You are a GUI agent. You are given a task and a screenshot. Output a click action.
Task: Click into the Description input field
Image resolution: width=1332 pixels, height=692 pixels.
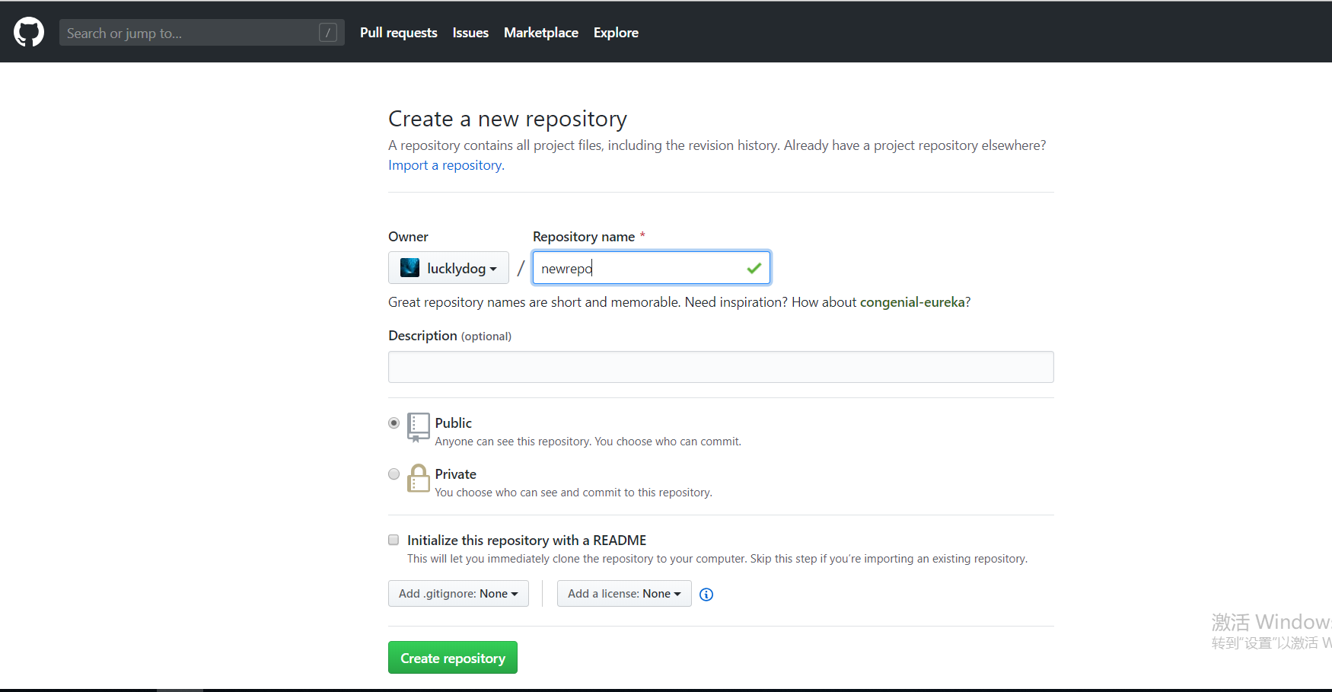pyautogui.click(x=721, y=367)
